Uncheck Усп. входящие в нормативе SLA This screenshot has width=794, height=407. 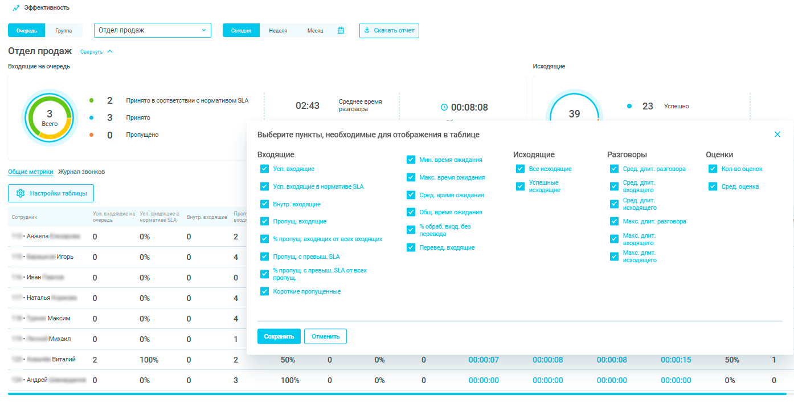[x=264, y=186]
